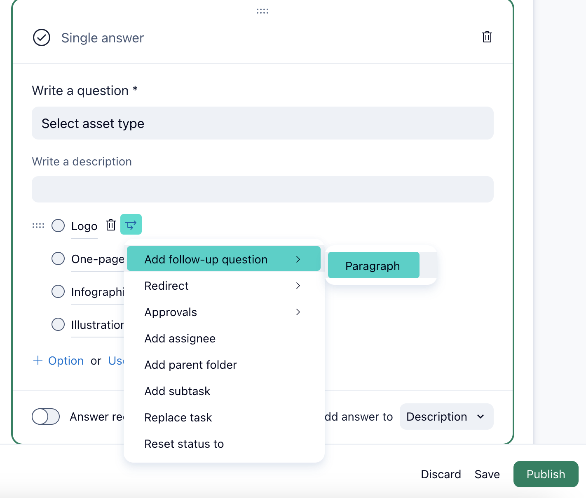
Task: Select the One-page radio button
Action: click(58, 258)
